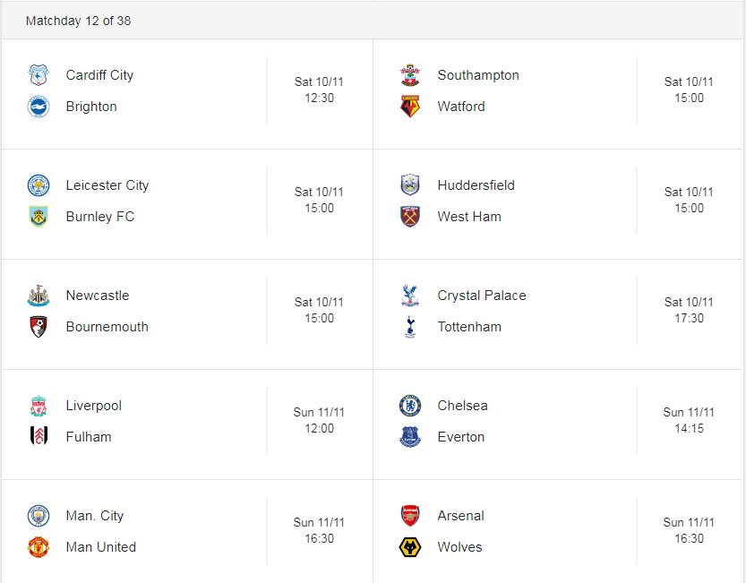Open the Man. City team link
This screenshot has height=583, width=746.
(95, 516)
